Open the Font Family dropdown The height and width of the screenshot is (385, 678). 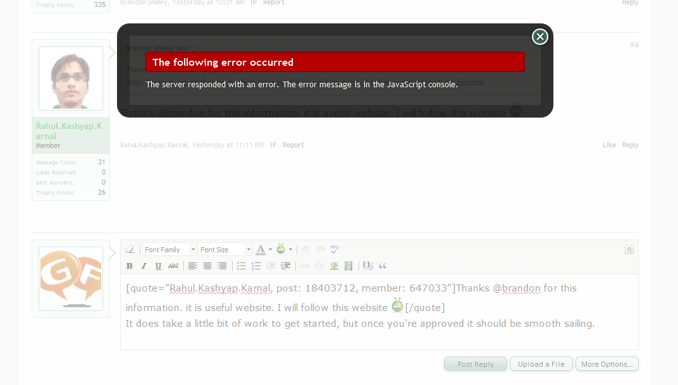[x=169, y=249]
